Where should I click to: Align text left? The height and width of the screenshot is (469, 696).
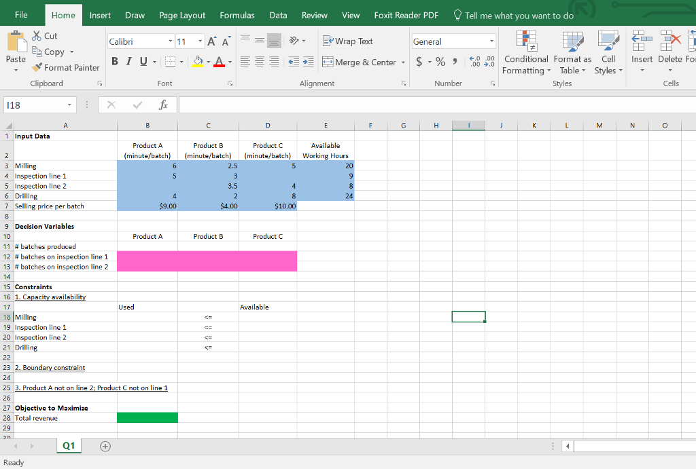tap(245, 62)
